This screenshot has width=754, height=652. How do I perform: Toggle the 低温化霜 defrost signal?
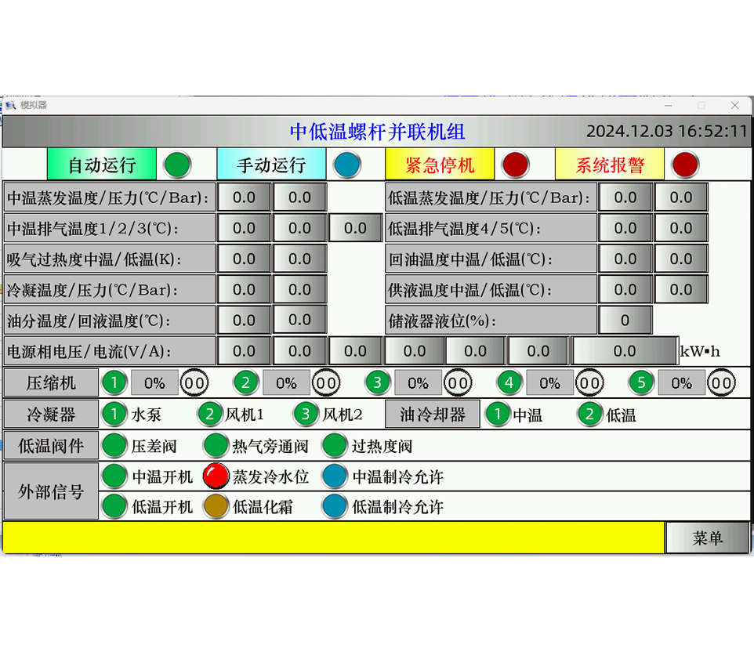216,506
